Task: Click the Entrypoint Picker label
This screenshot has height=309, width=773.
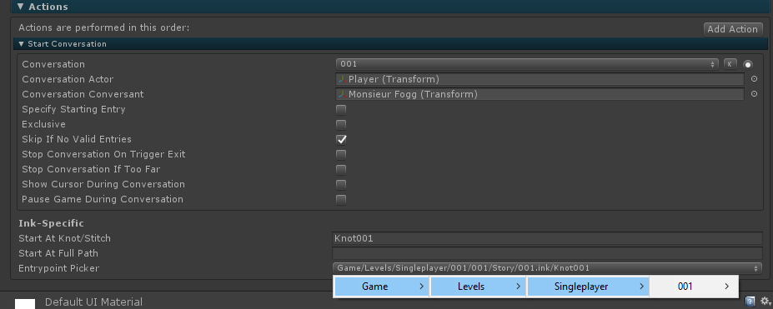Action: click(x=58, y=268)
